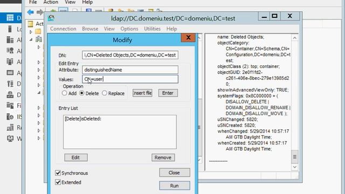This screenshot has height=194, width=345.
Task: Click the results pane scroll down arrow
Action: coord(295,167)
